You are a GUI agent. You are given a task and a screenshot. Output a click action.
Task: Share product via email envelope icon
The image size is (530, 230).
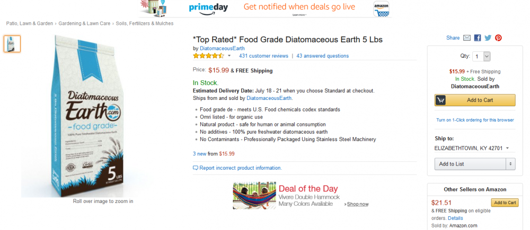(x=467, y=38)
